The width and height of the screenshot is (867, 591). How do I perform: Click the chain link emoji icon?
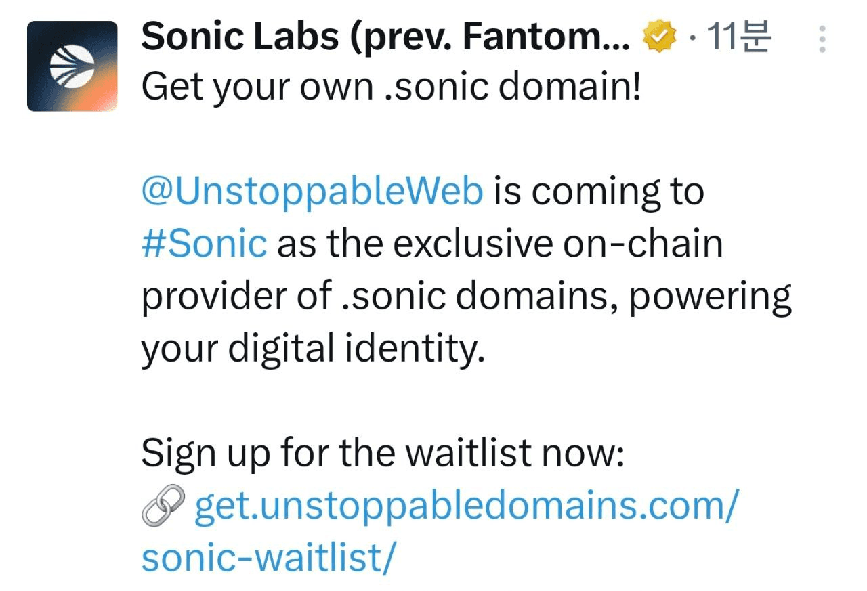[164, 506]
